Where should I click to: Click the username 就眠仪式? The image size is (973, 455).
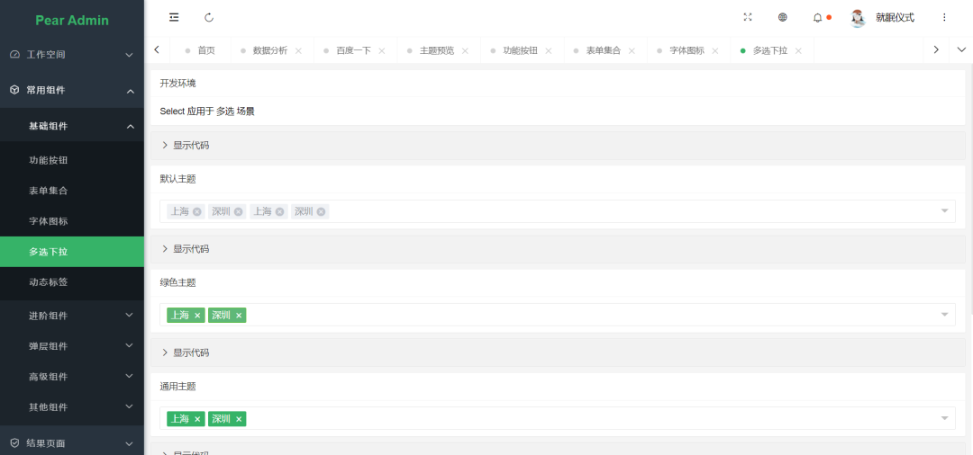tap(895, 18)
